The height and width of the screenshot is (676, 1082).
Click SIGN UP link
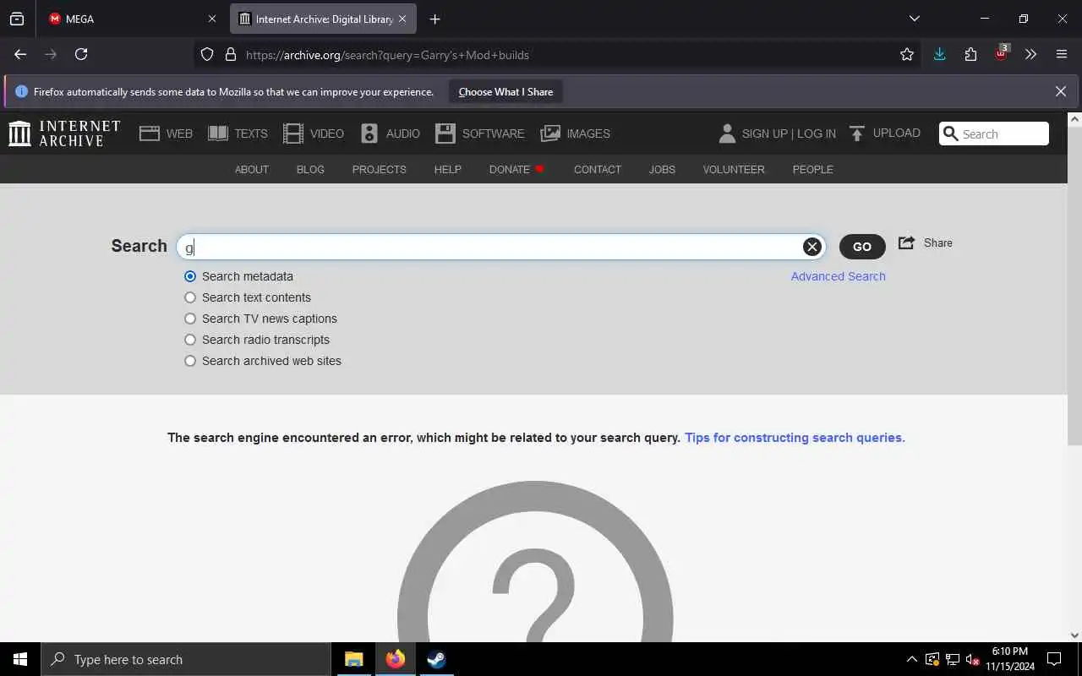[x=767, y=134]
